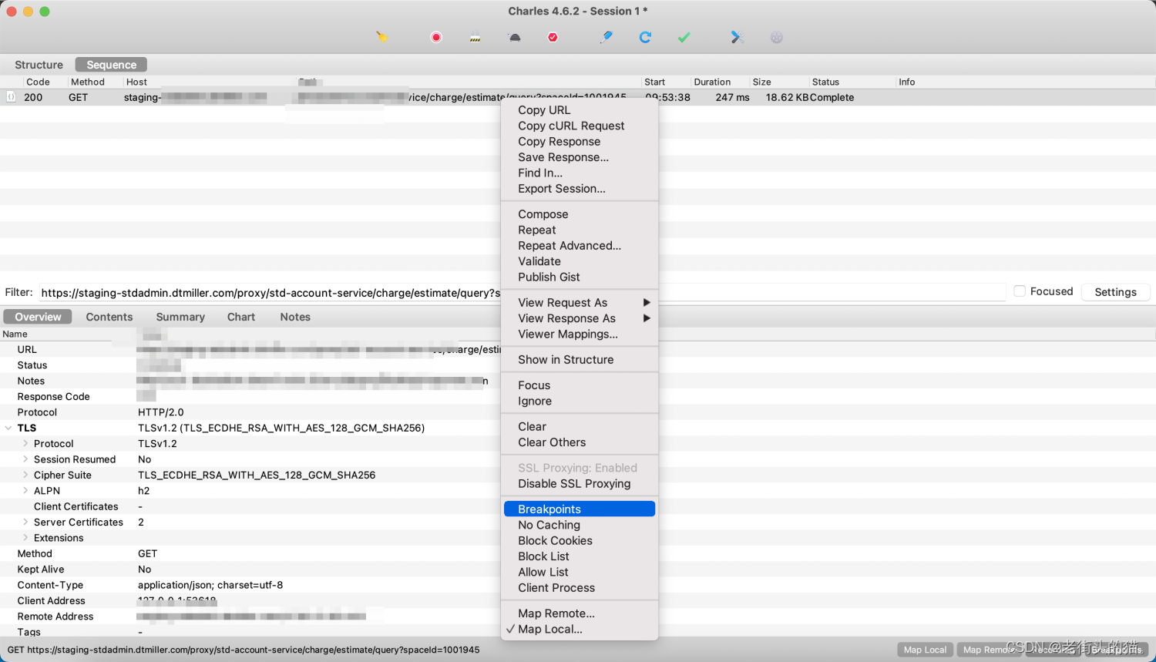The height and width of the screenshot is (662, 1156).
Task: Choose Breakpoints in the context menu
Action: [580, 509]
